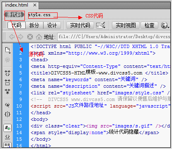
Task: Click the opening <head> tag on line 3
Action: click(39, 60)
